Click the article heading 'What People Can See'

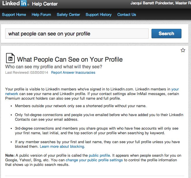coord(70,59)
